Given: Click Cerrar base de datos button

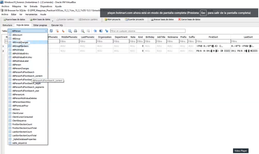Looking at the screenshot, I should pyautogui.click(x=189, y=19).
